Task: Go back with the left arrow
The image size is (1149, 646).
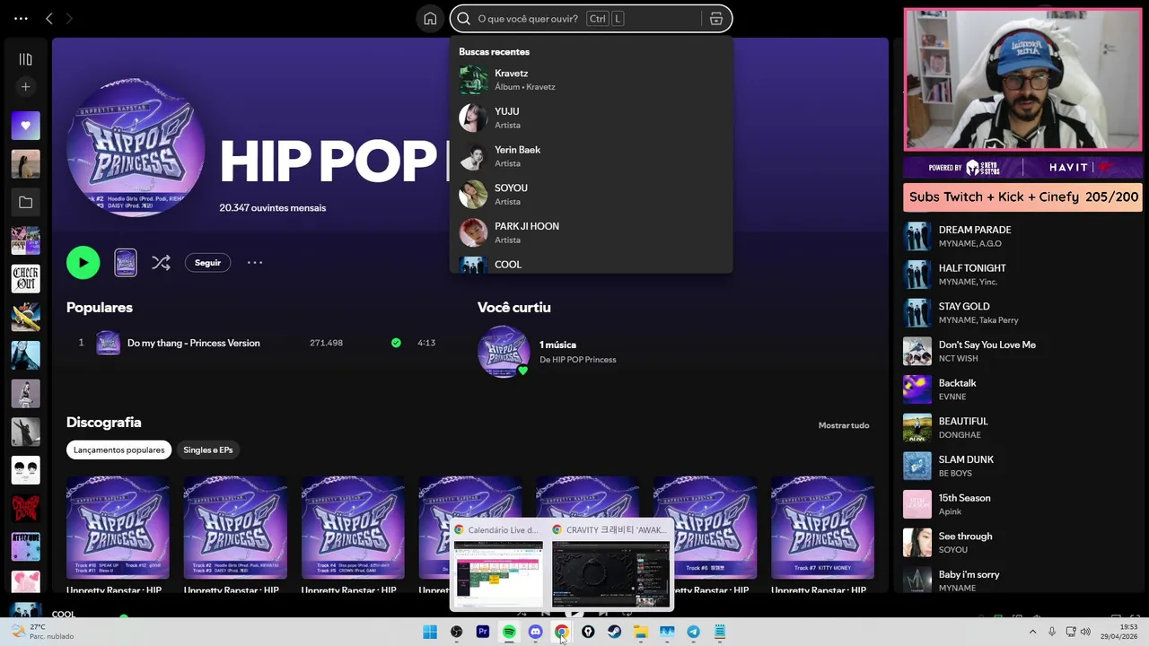Action: point(49,18)
